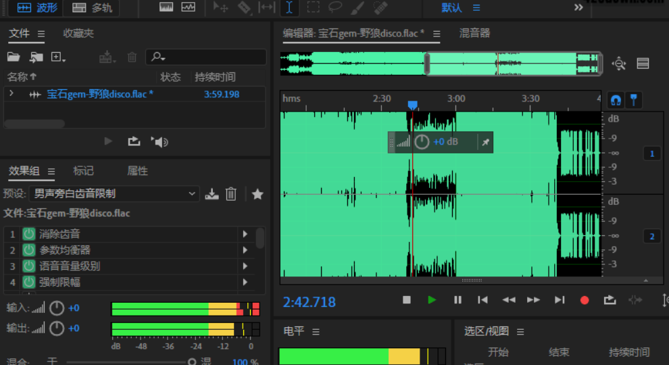Screen dimensions: 669x365
Task: Delete selected effect with trash icon
Action: tap(231, 194)
